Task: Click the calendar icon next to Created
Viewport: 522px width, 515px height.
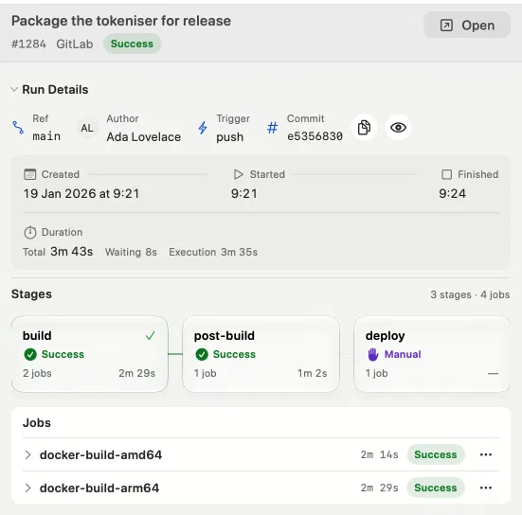Action: [x=30, y=174]
